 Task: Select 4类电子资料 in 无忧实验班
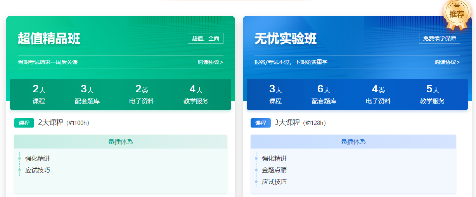tap(378, 95)
